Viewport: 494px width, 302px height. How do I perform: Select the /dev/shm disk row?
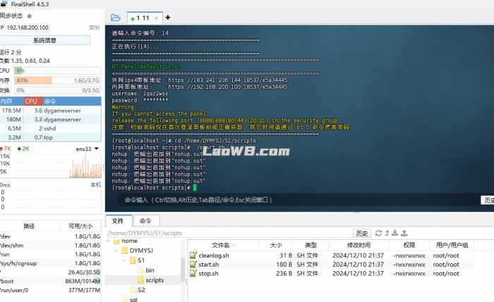pos(50,246)
